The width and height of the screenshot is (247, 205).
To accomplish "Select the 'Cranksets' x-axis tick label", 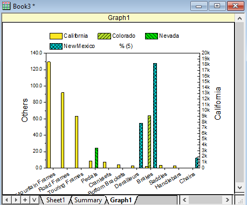I will click(x=100, y=180).
